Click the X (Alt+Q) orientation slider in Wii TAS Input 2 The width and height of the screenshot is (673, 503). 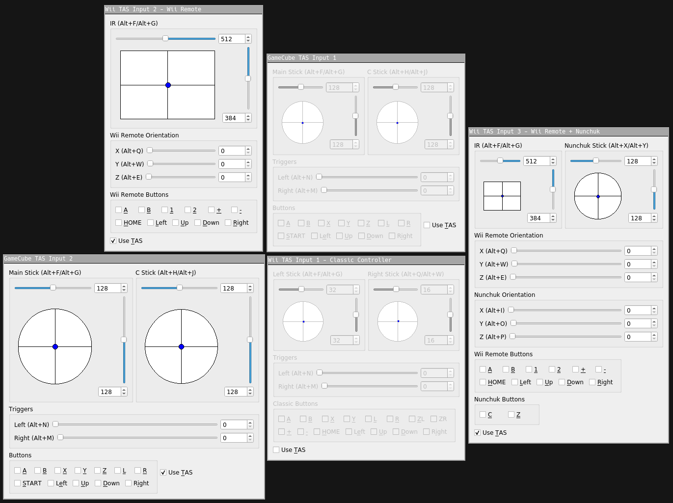(181, 151)
